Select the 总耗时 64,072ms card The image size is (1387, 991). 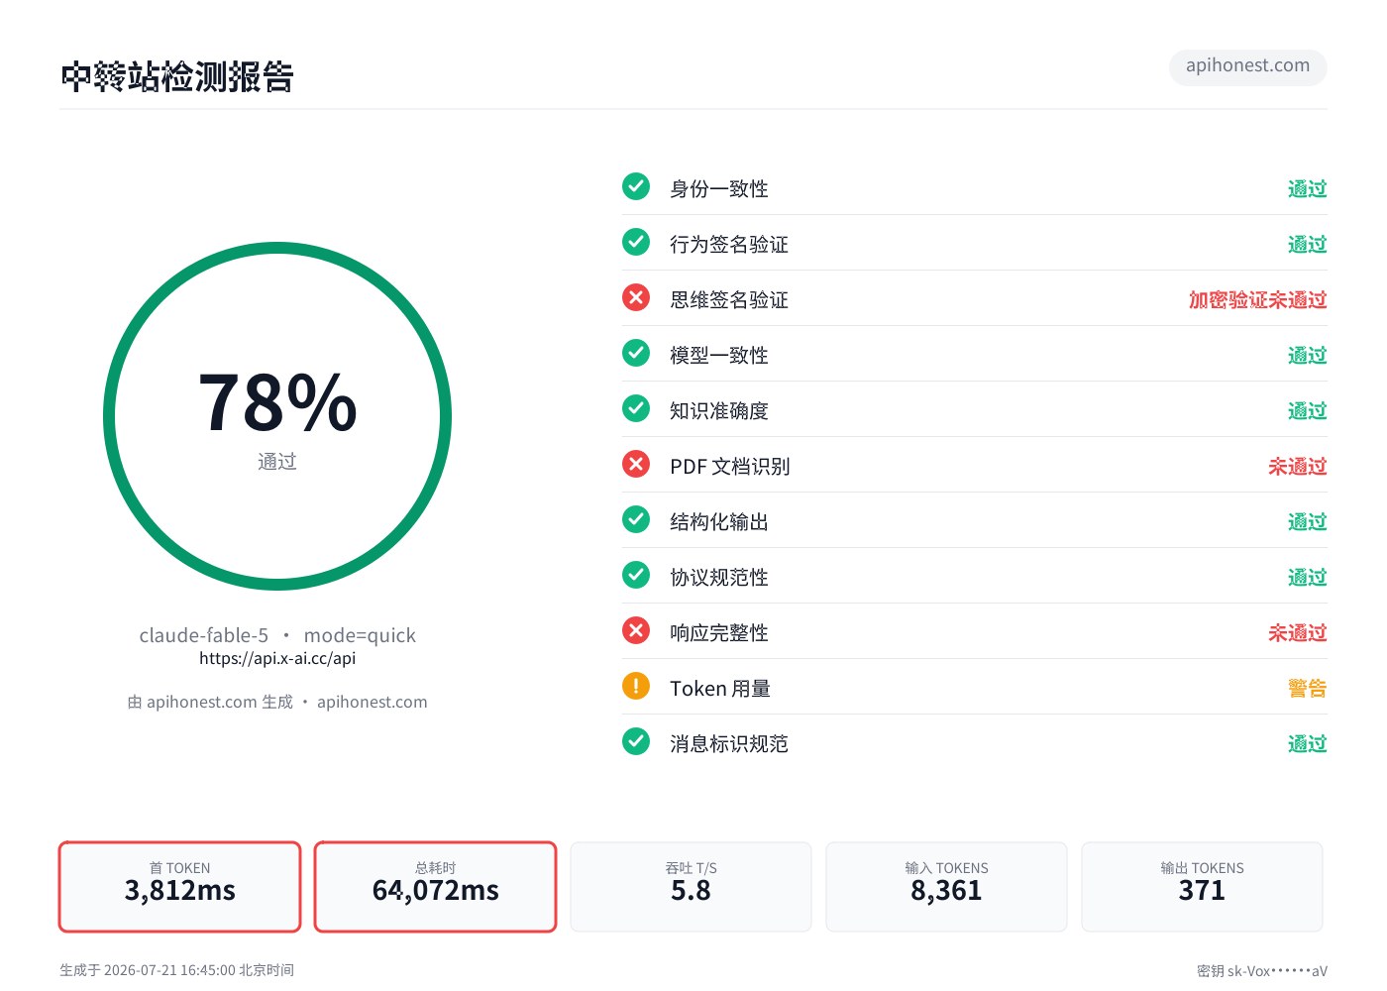[435, 887]
